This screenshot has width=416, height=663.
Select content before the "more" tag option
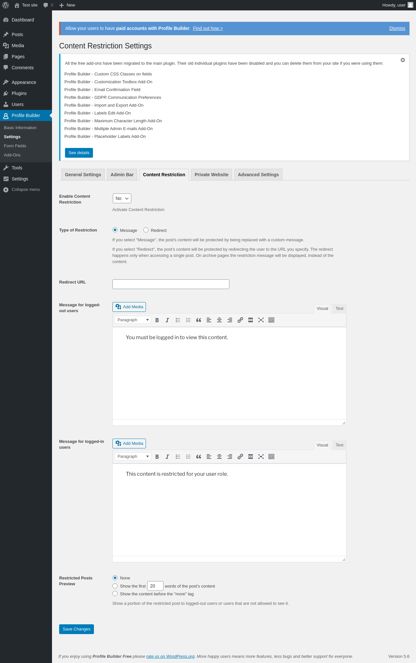click(x=115, y=594)
